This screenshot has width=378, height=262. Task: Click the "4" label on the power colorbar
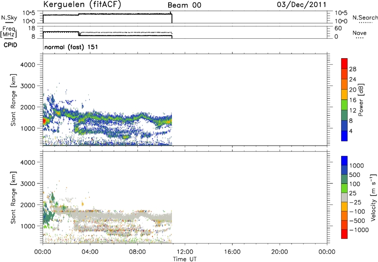[x=351, y=131]
